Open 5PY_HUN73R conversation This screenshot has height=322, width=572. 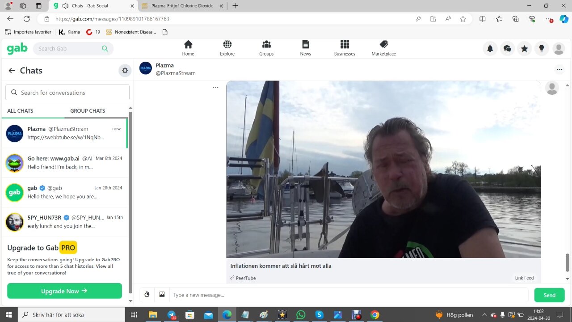coord(65,222)
